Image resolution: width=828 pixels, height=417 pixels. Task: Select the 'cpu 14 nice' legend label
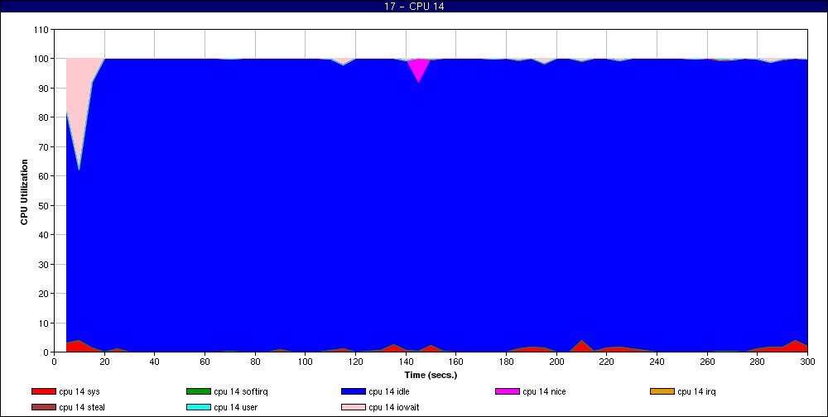(544, 391)
